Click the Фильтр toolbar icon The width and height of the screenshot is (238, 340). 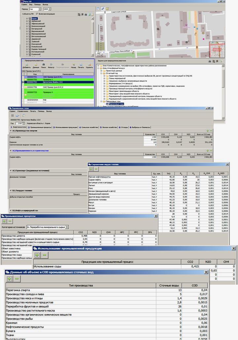(x=51, y=65)
